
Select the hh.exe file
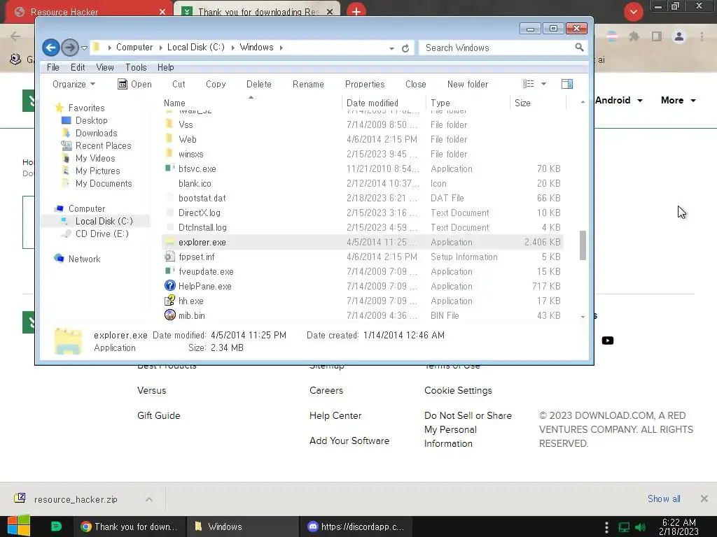coord(362,301)
